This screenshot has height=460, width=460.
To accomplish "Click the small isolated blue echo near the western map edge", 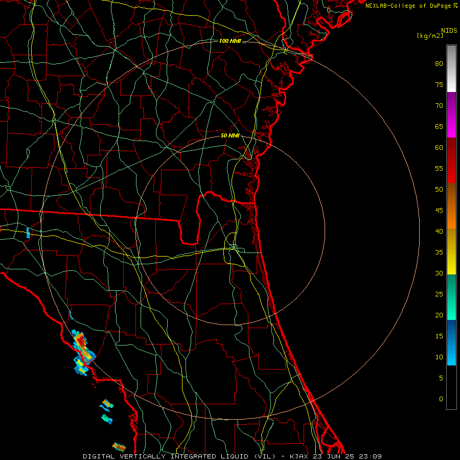I will [28, 233].
